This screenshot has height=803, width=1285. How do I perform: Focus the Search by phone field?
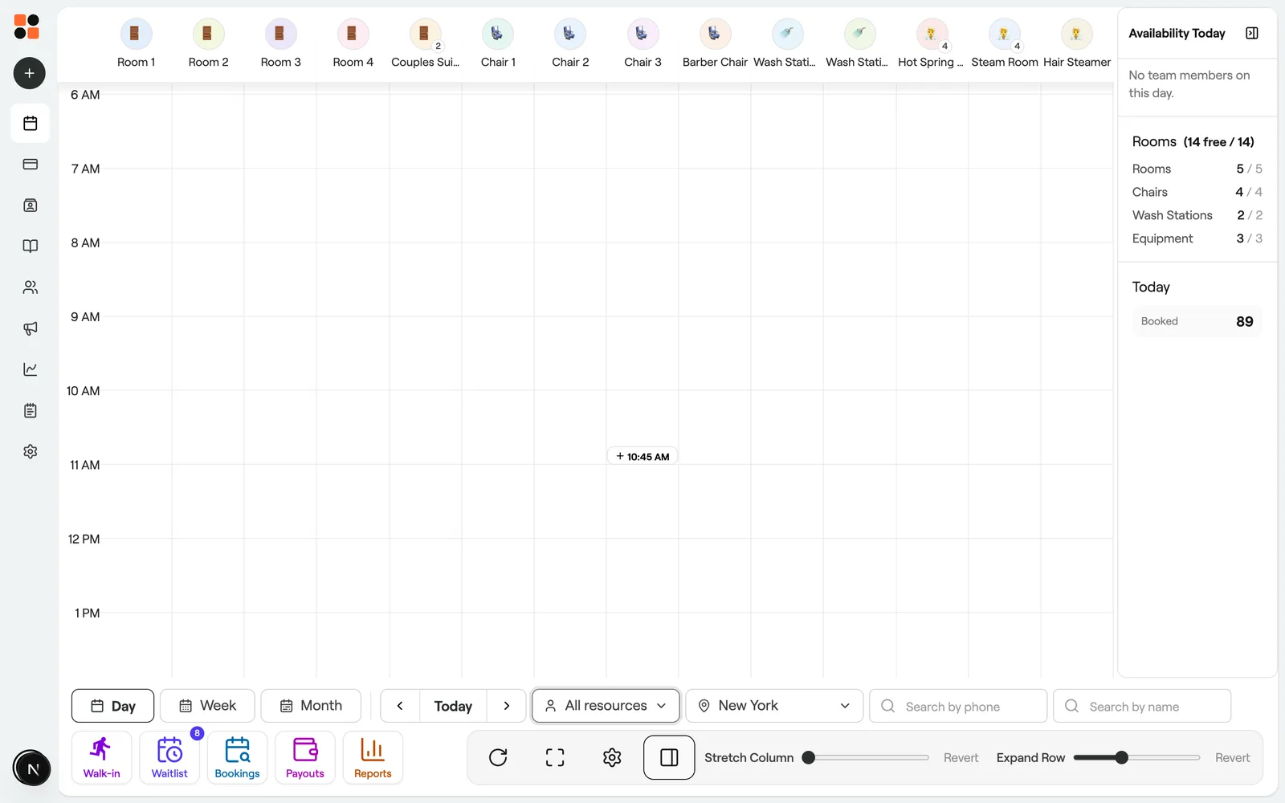(958, 706)
